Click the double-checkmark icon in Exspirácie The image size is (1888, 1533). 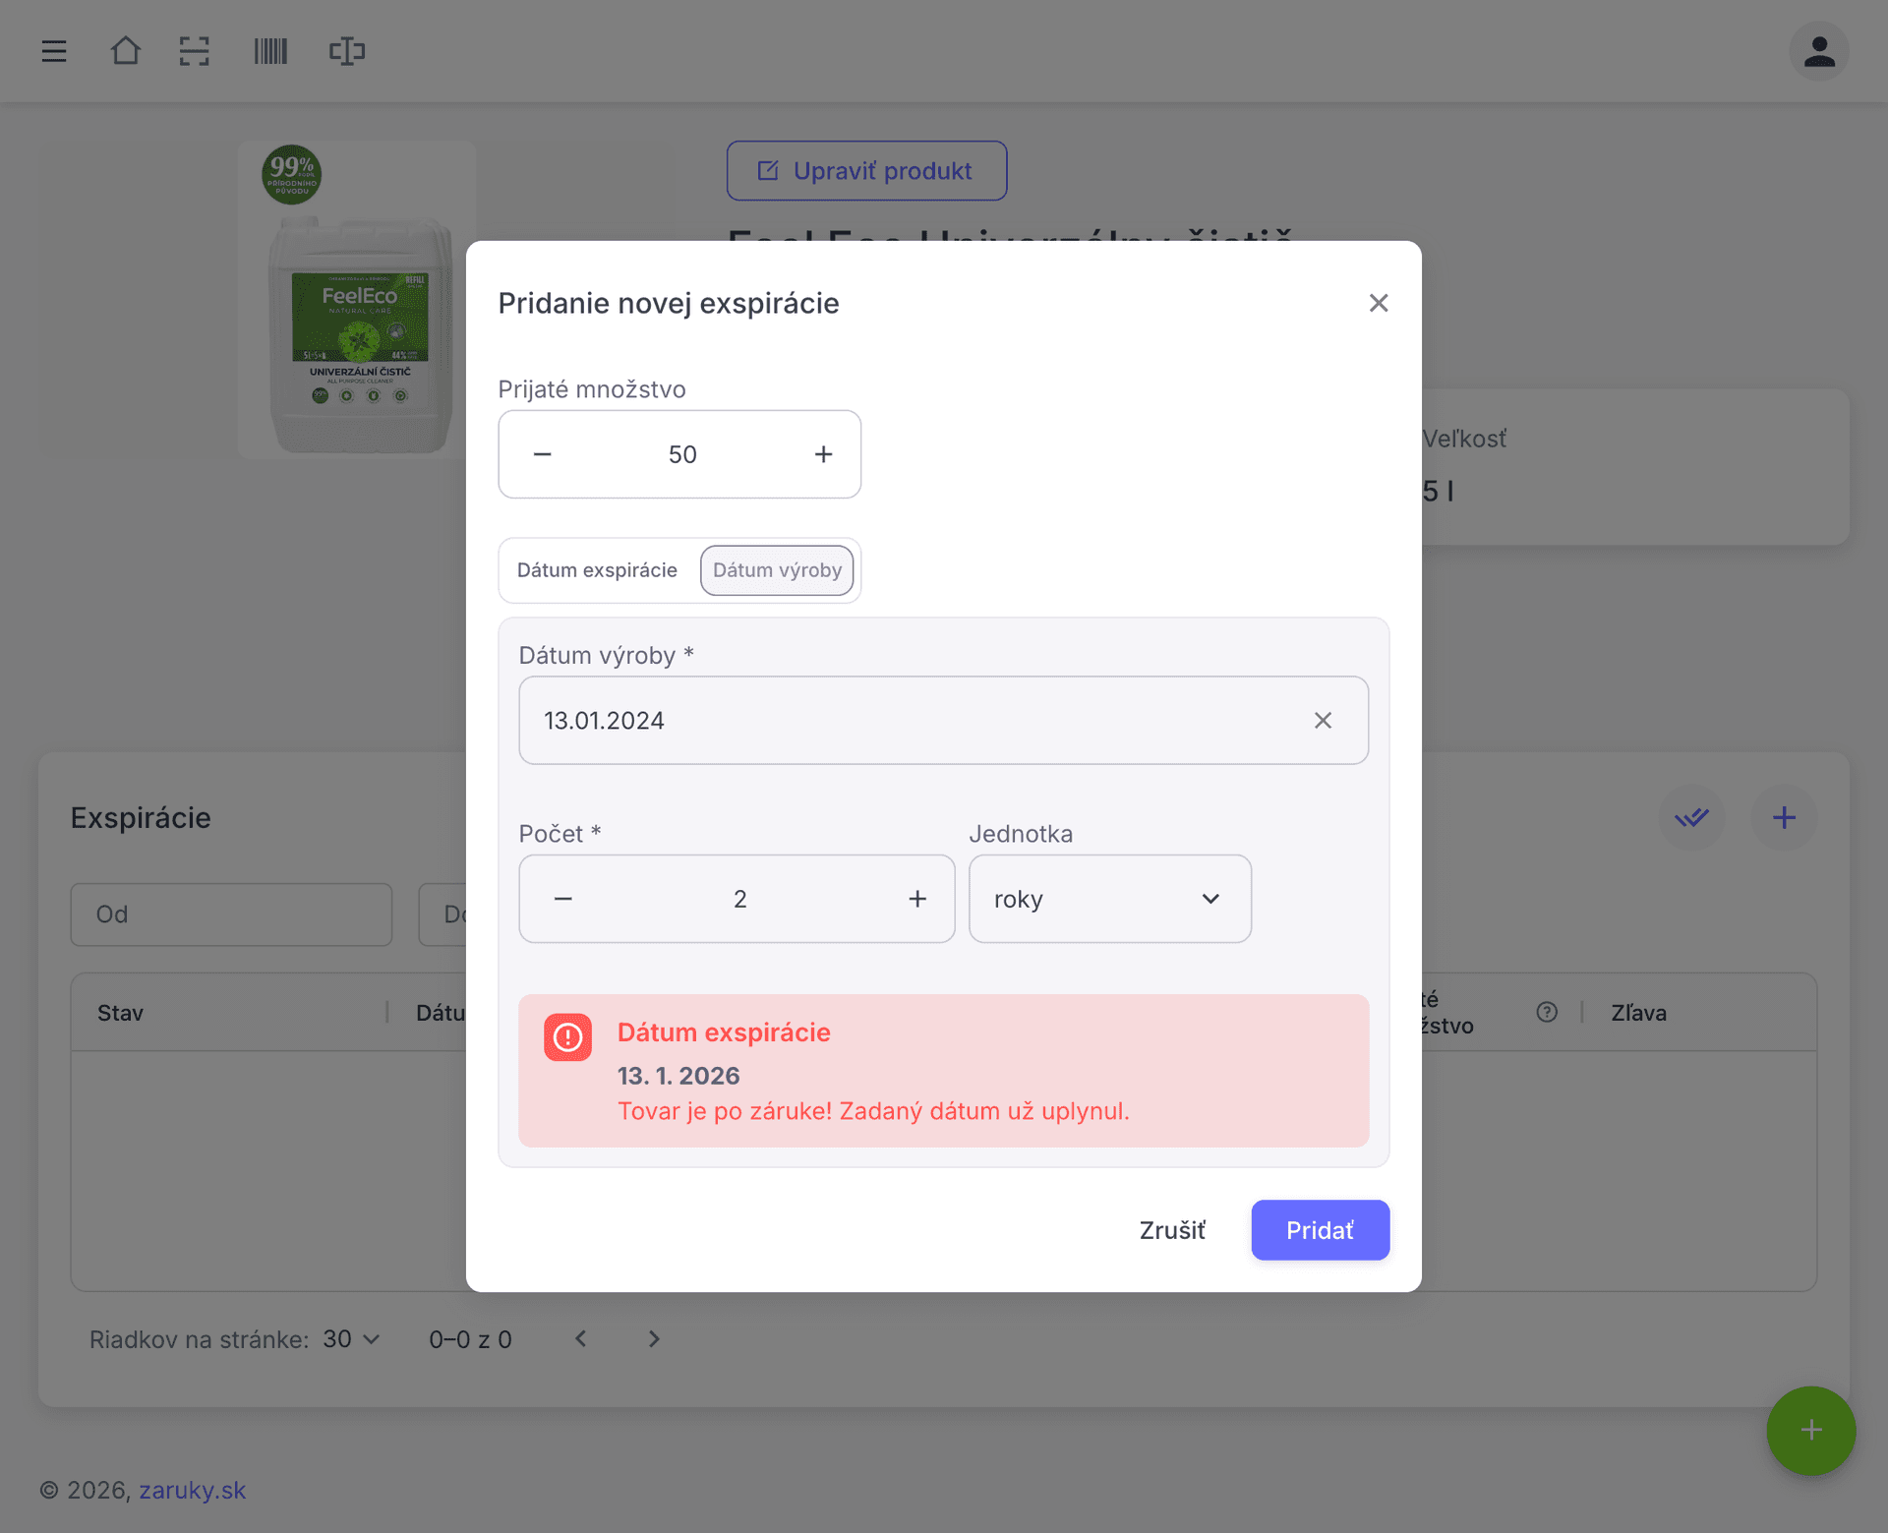click(1691, 817)
